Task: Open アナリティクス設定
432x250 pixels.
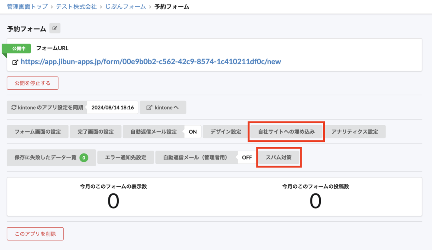Action: tap(355, 131)
